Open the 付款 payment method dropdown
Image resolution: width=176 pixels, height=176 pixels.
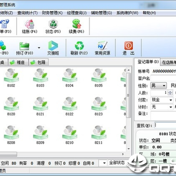(162, 100)
